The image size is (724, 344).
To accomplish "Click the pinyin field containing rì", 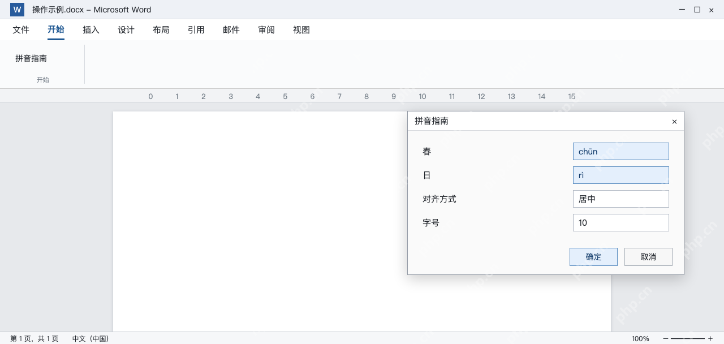I will [621, 175].
